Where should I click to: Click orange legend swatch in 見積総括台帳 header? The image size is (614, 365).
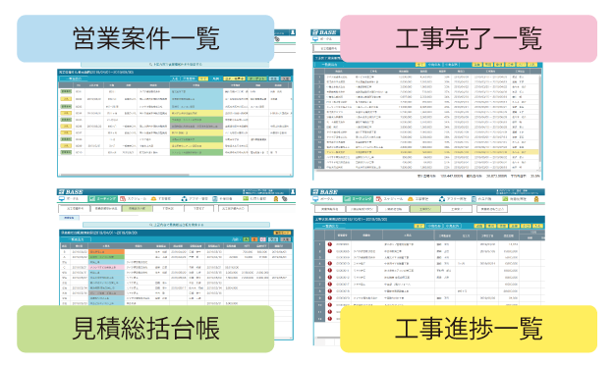tap(254, 239)
